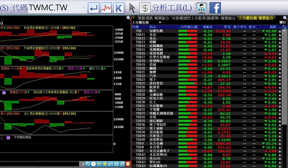The image size is (288, 168).
Task: Select the 上市櫃指數 報價組合 tab
Action: tap(256, 18)
